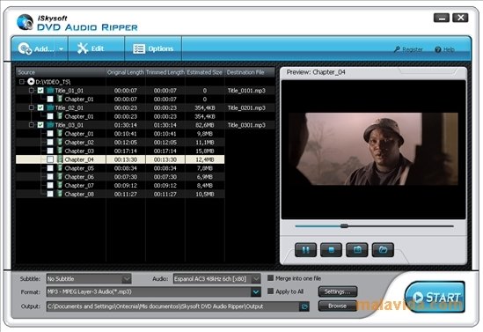The image size is (483, 332).
Task: Click the Settings button
Action: pyautogui.click(x=338, y=291)
